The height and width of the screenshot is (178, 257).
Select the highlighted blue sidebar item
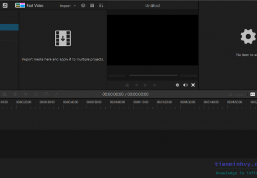9,27
